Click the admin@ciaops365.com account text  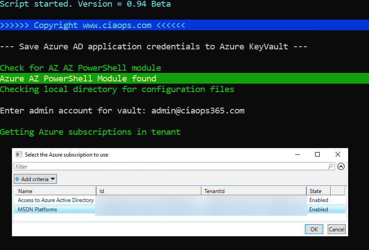click(x=198, y=111)
